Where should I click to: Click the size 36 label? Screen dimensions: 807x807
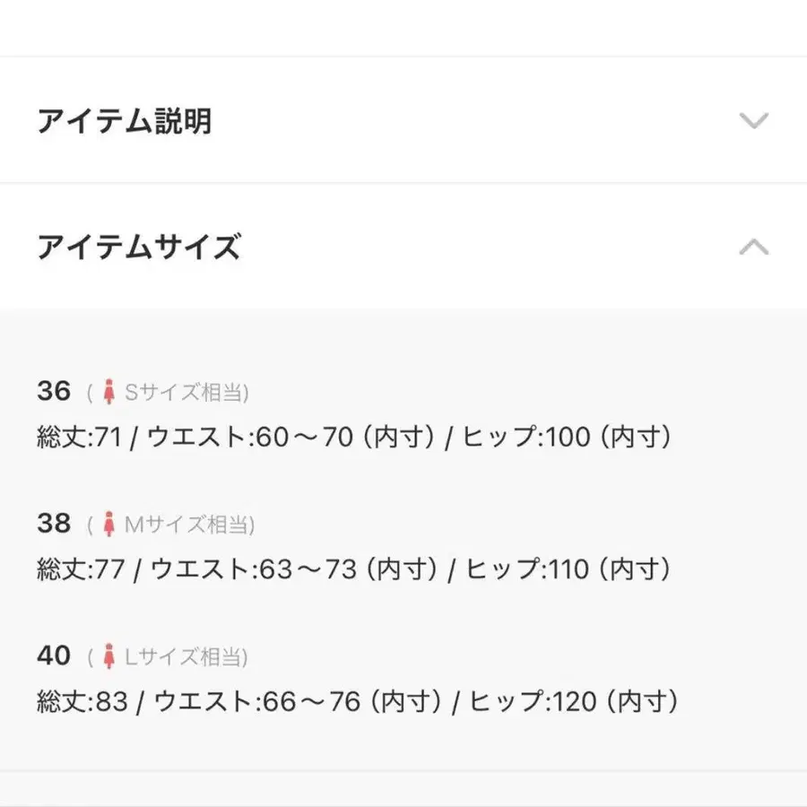(54, 390)
